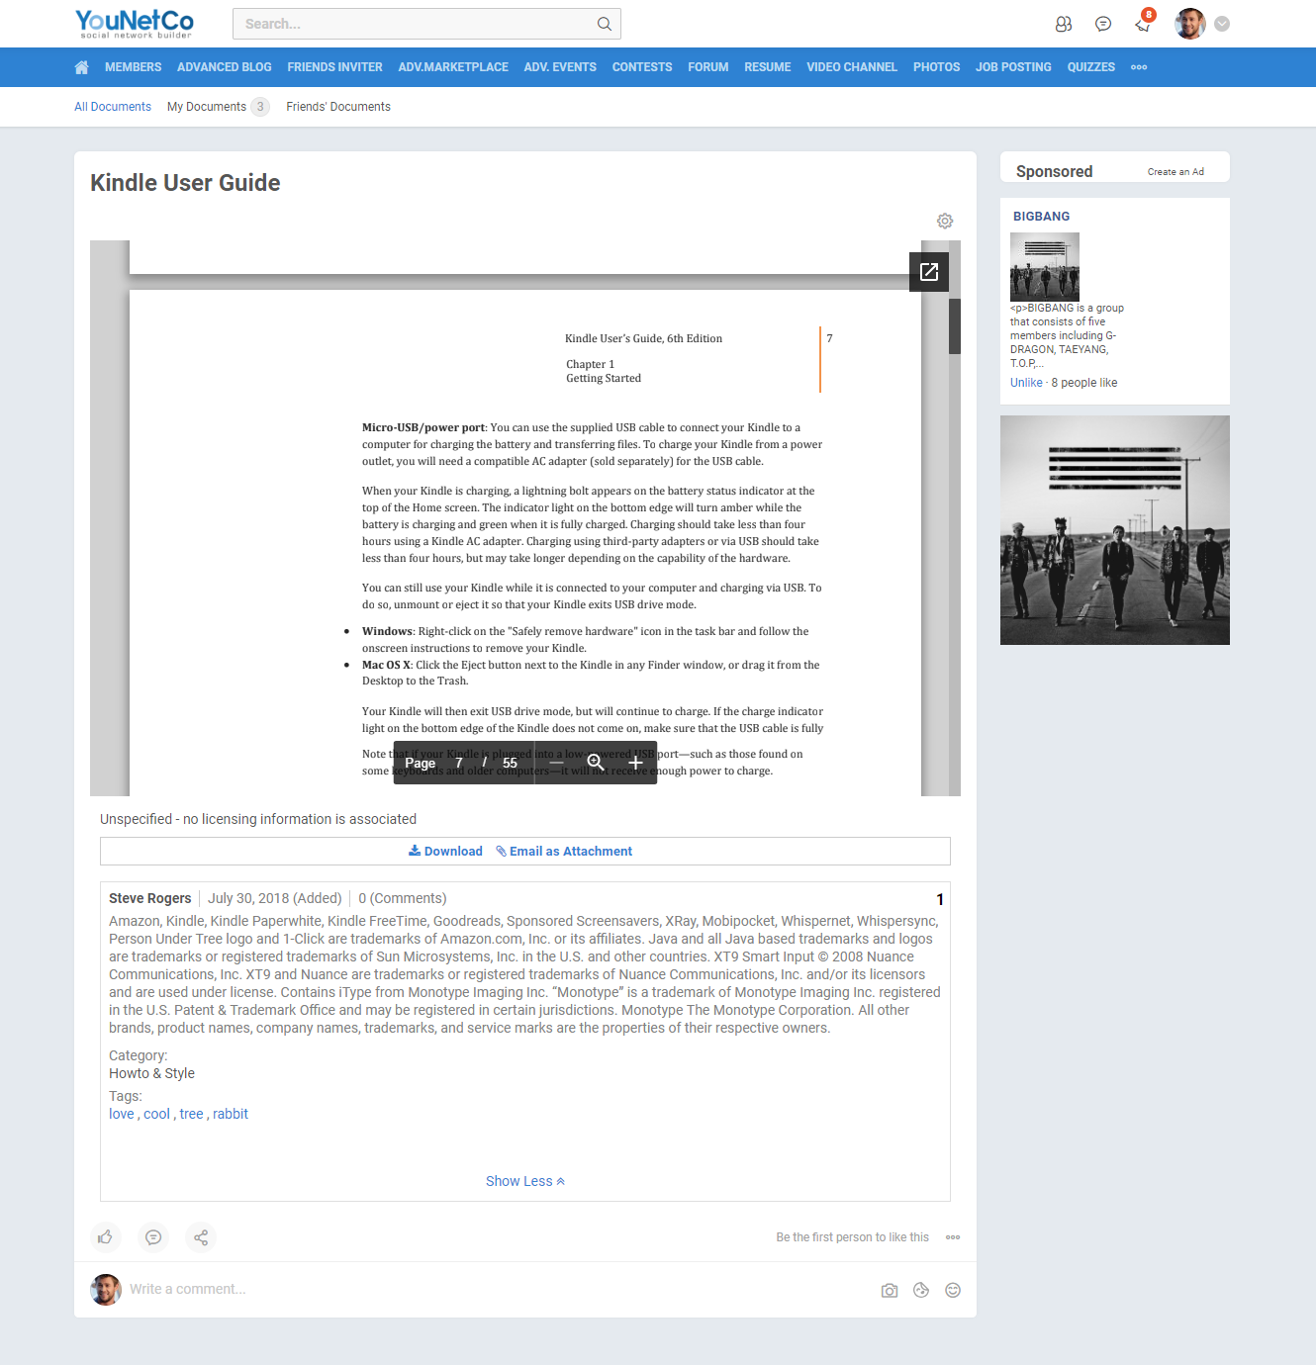Open Photos menu item
1316x1365 pixels.
click(936, 67)
